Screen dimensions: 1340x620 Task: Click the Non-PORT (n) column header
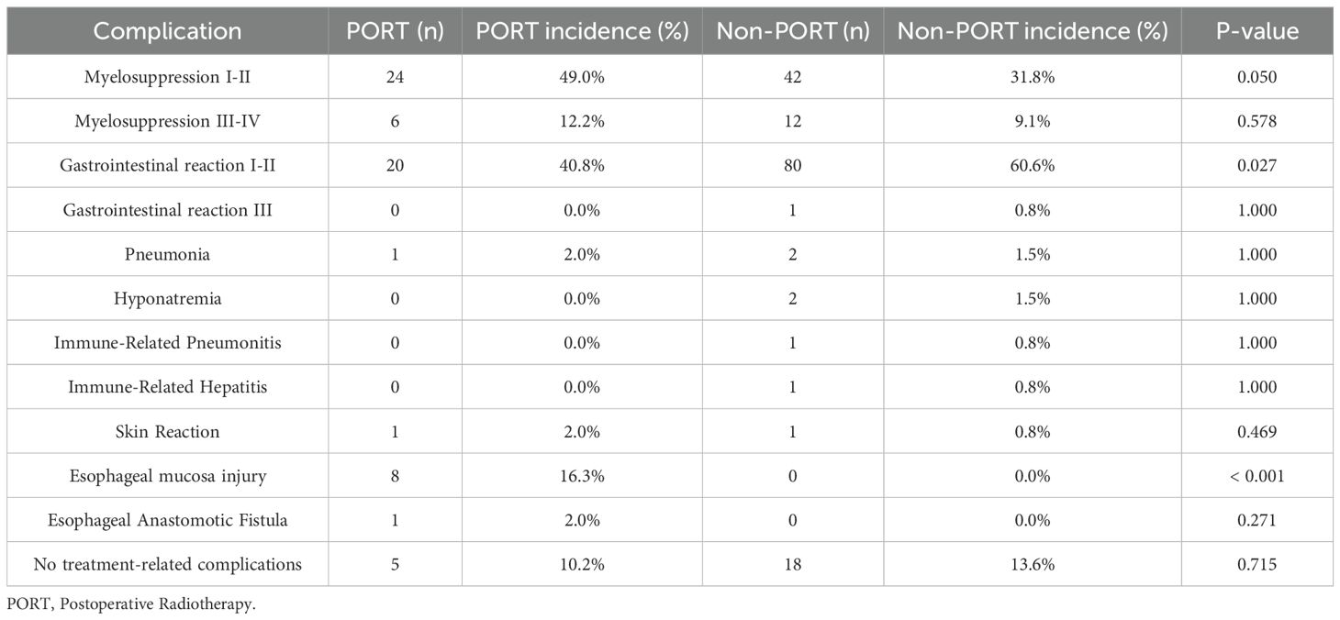coord(793,31)
